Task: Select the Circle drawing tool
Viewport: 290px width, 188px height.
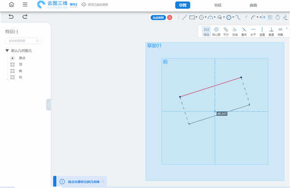Action: click(202, 17)
